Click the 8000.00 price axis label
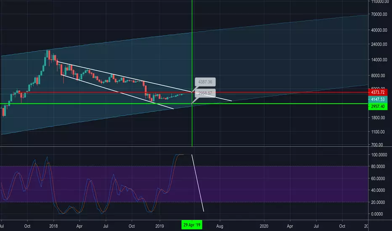This screenshot has height=231, width=392. coord(378,76)
